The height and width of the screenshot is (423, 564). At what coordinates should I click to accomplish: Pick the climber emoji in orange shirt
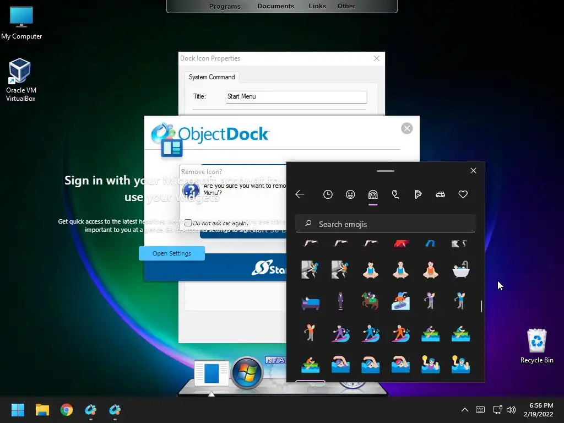340,270
